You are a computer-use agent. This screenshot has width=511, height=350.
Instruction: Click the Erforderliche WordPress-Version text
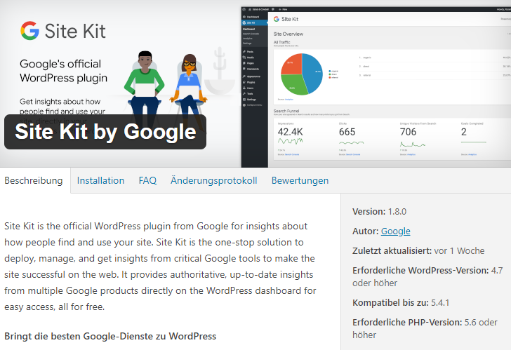point(427,276)
